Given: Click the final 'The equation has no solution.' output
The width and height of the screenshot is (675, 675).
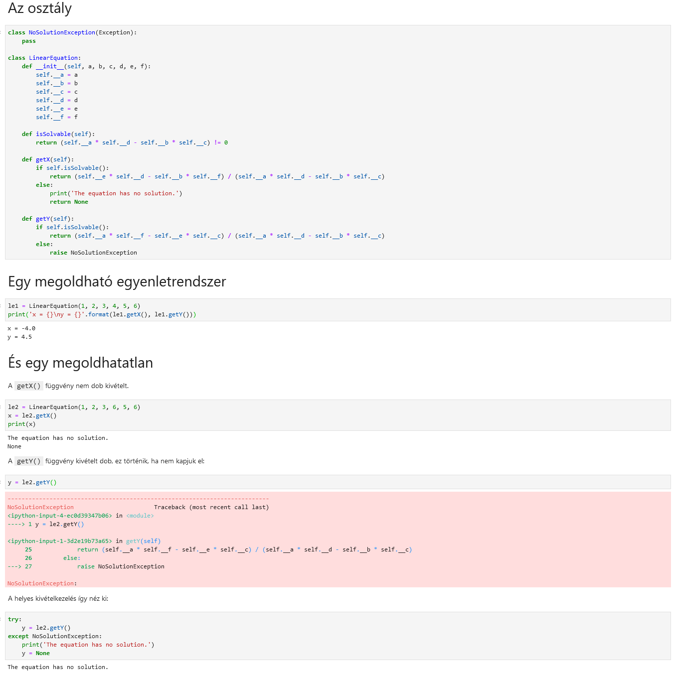Looking at the screenshot, I should coord(58,667).
